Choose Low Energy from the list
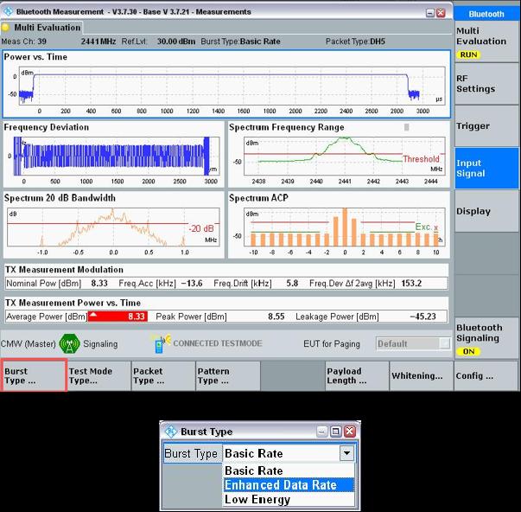This screenshot has height=512, width=521. coord(289,499)
